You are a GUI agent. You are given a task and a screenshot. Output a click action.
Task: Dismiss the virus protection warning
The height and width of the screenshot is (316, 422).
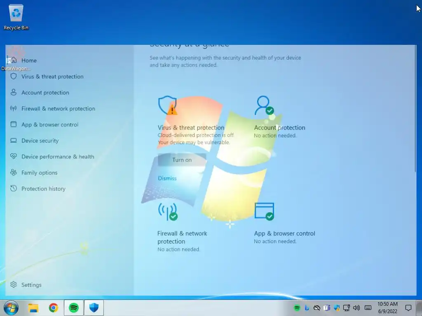pyautogui.click(x=167, y=178)
